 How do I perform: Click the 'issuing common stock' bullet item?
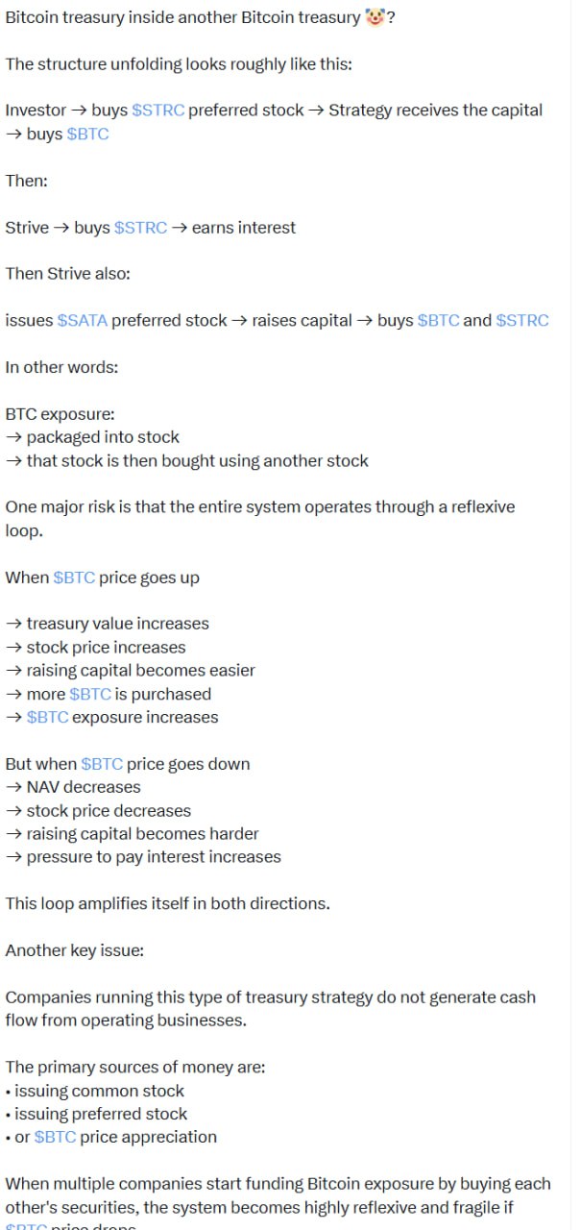point(99,1091)
